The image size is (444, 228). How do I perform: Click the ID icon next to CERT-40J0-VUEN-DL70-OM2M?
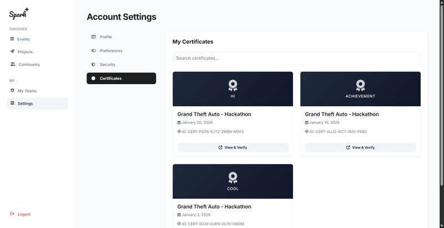click(x=179, y=224)
